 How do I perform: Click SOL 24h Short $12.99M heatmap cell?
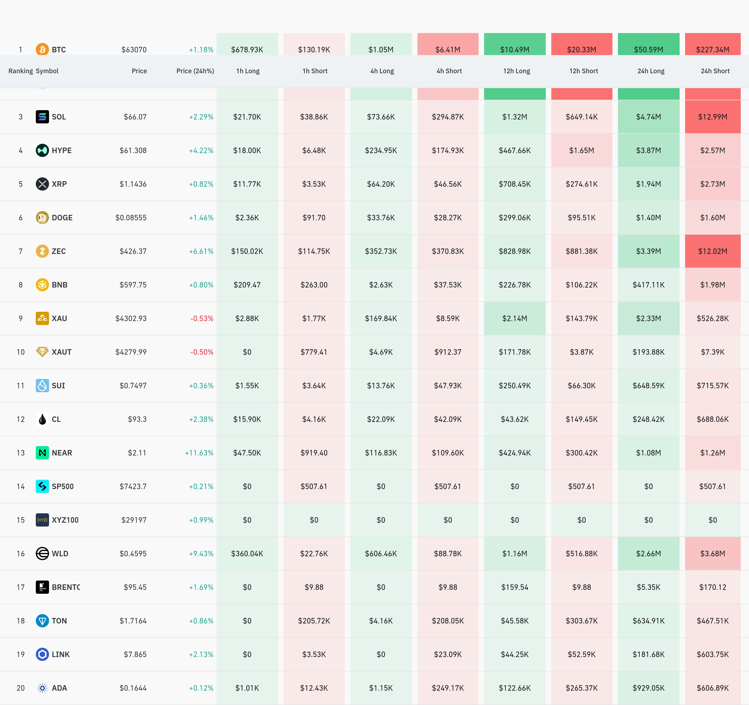coord(712,117)
